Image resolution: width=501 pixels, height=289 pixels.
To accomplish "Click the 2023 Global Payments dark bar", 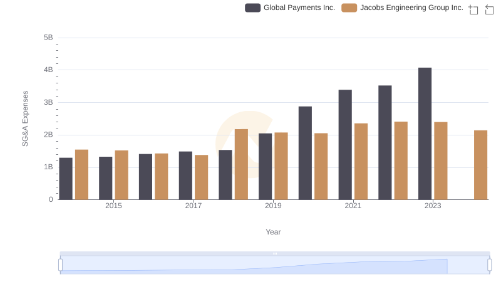I will click(425, 134).
